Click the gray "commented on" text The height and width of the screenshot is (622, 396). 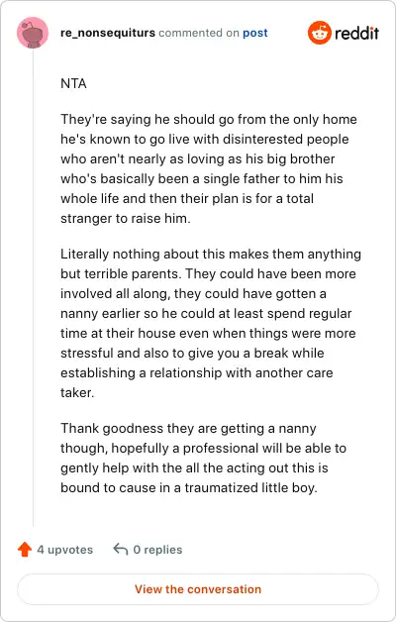[x=199, y=33]
